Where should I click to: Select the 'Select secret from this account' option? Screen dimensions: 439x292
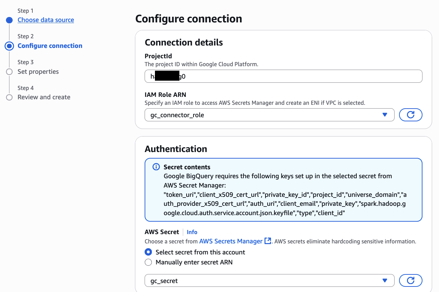click(148, 252)
